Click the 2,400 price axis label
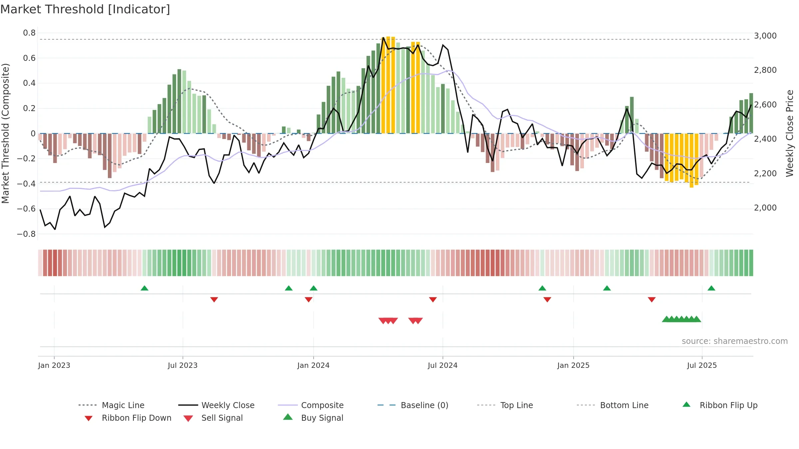799x449 pixels. pyautogui.click(x=765, y=139)
